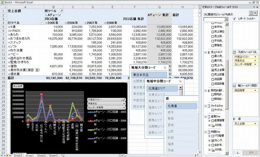This screenshot has height=157, width=260.
Task: Select 岩手 in 県 slicer
Action: coord(181,112)
